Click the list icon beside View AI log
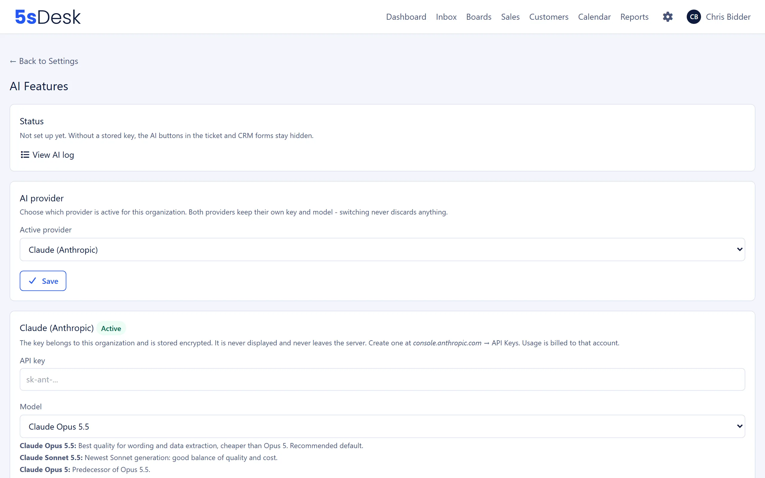The image size is (765, 478). [25, 154]
